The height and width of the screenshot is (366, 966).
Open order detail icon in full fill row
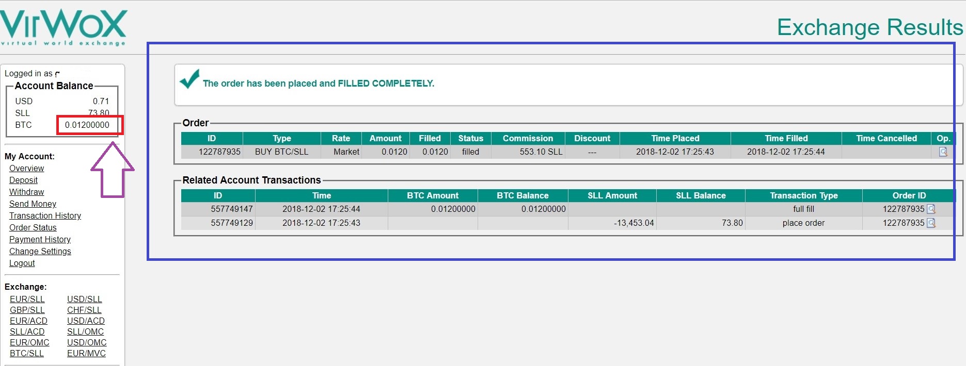[x=931, y=209]
